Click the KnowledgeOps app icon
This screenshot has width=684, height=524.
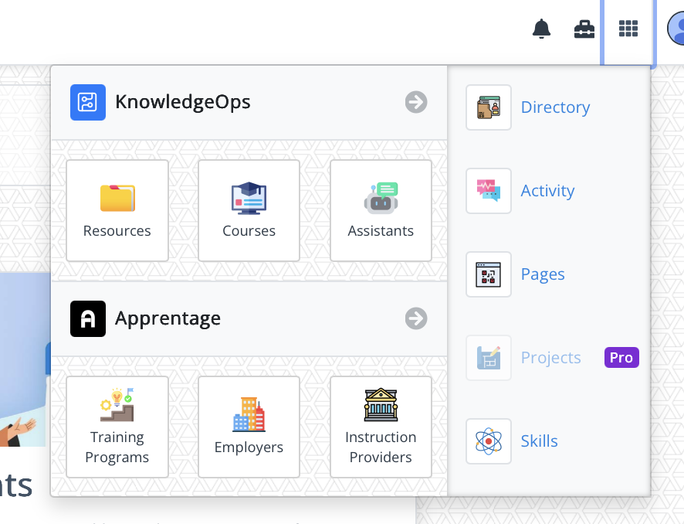87,101
